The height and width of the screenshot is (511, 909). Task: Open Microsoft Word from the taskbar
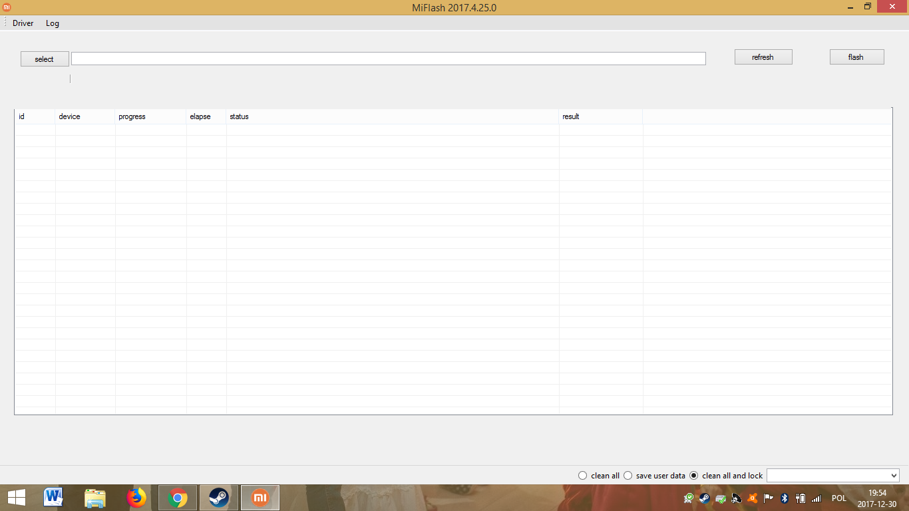click(x=54, y=498)
